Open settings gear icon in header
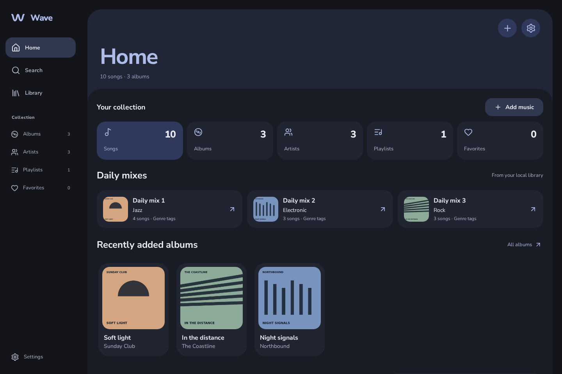The image size is (562, 374). (x=531, y=28)
